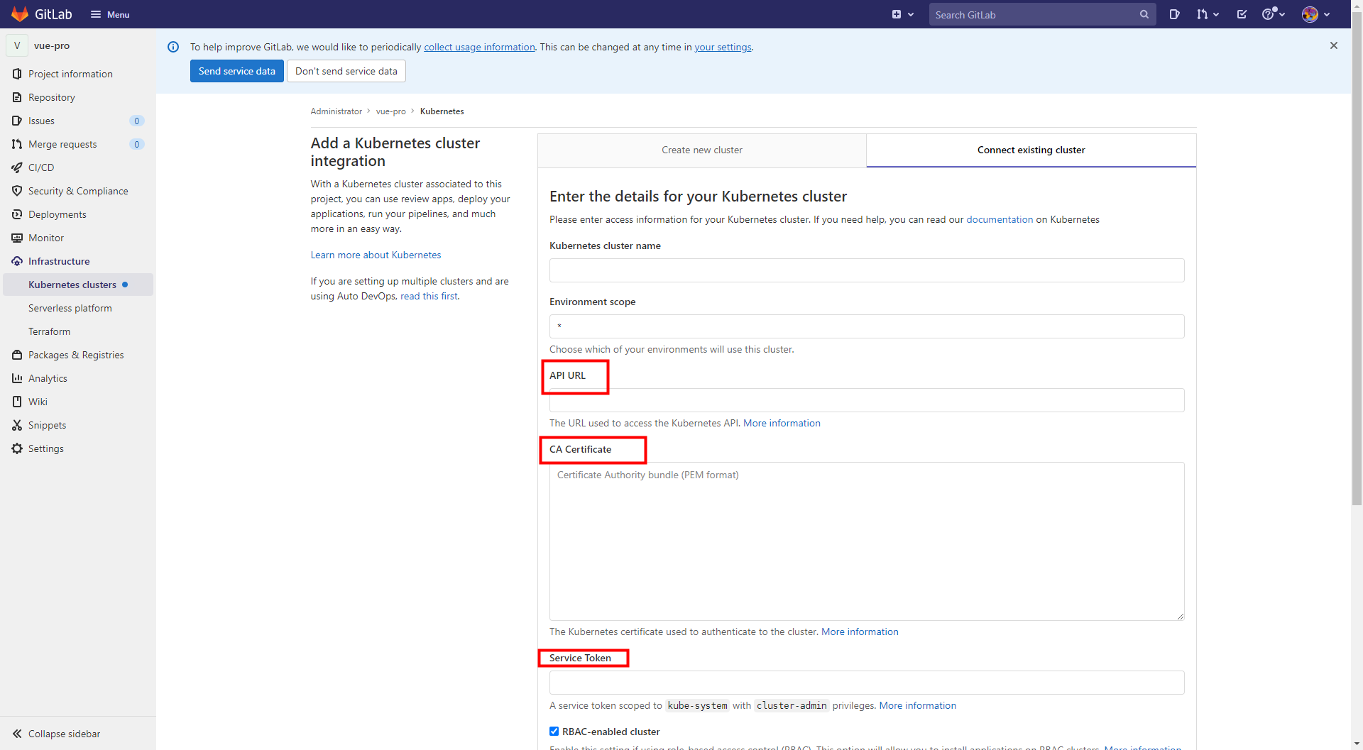
Task: Expand the create new plus dropdown
Action: tap(903, 14)
